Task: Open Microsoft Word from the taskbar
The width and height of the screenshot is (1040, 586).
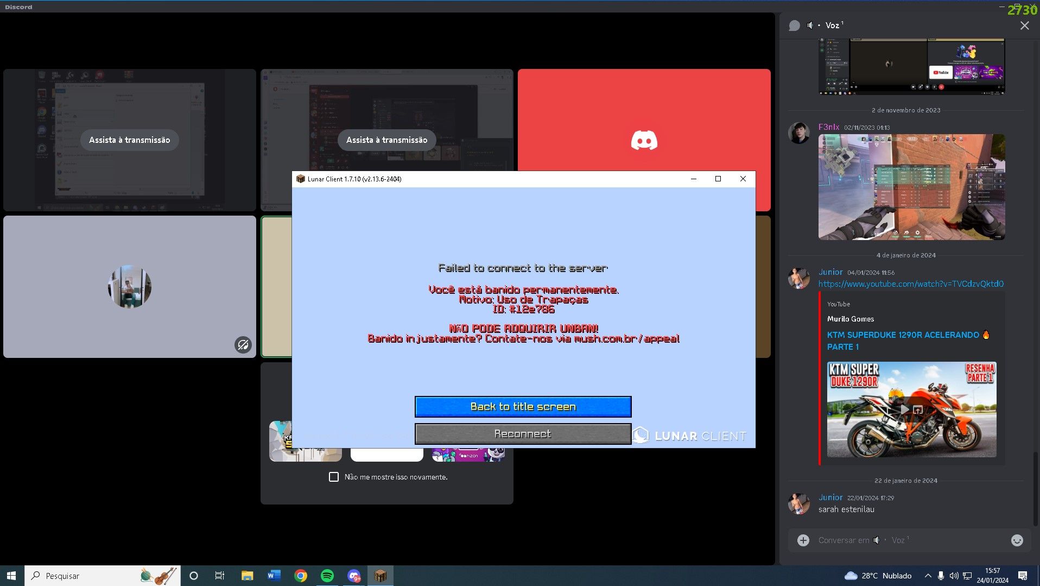Action: (x=274, y=575)
